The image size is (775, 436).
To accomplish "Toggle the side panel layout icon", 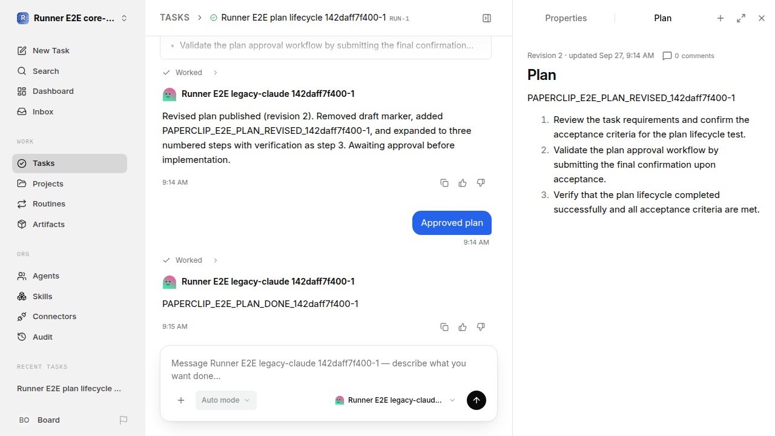I will (487, 18).
